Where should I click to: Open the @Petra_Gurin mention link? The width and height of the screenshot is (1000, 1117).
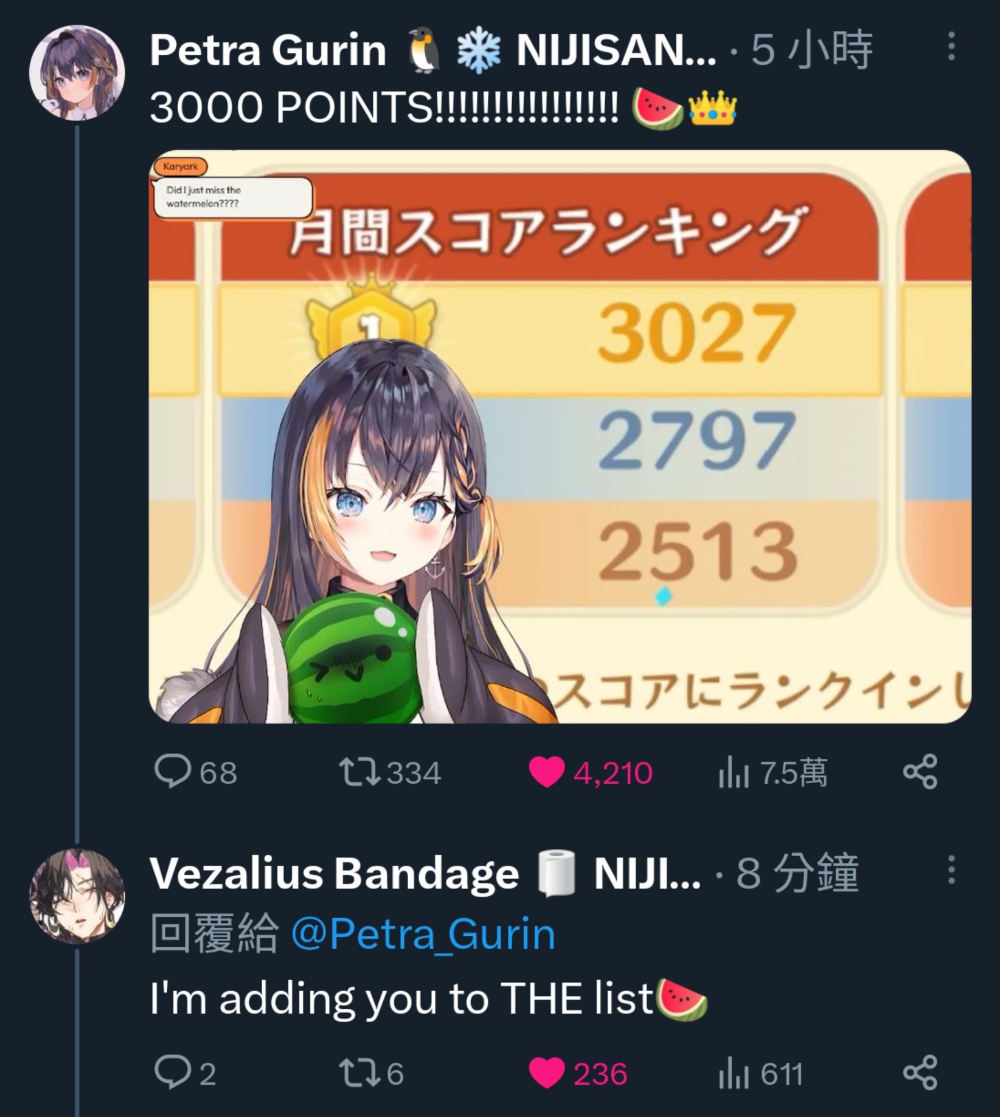point(423,934)
